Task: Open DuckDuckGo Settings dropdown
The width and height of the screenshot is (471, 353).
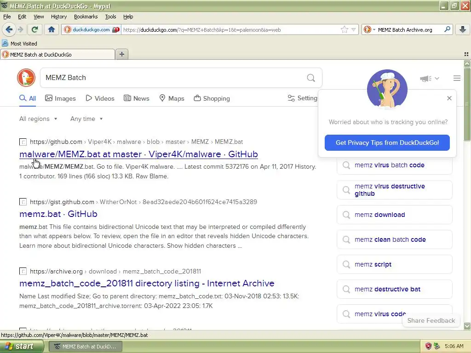Action: pyautogui.click(x=302, y=98)
